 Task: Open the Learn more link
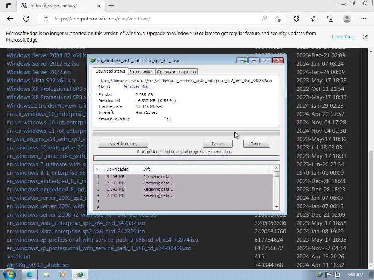[344, 37]
